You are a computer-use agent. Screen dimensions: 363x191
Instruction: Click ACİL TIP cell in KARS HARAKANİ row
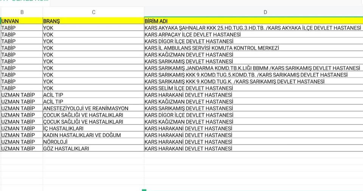pos(93,95)
